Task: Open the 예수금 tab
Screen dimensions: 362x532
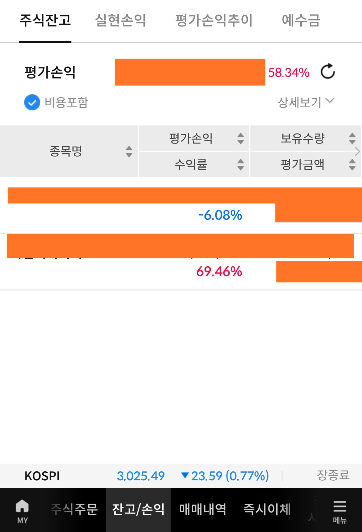Action: [301, 20]
